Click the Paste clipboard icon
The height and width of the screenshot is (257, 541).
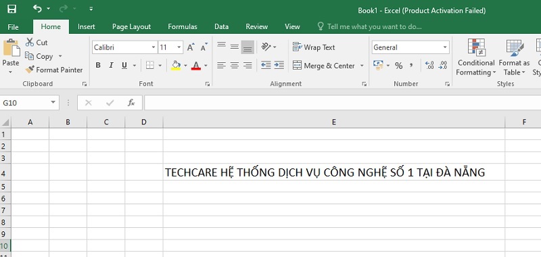pyautogui.click(x=11, y=48)
